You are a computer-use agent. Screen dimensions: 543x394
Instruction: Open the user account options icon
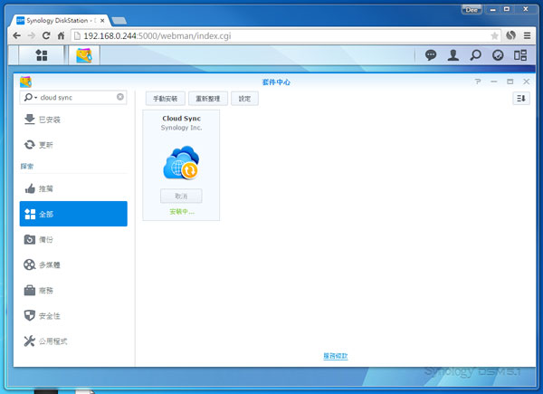[453, 55]
